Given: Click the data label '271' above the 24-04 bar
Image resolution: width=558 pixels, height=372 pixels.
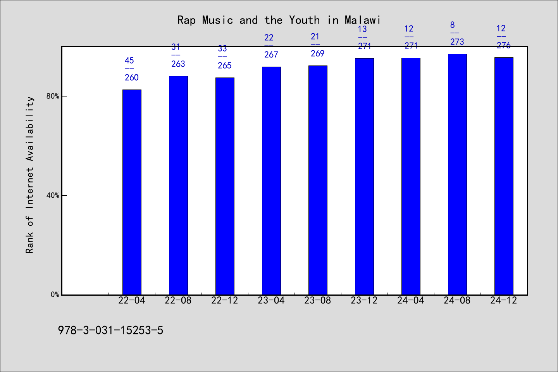Looking at the screenshot, I should pyautogui.click(x=411, y=46).
